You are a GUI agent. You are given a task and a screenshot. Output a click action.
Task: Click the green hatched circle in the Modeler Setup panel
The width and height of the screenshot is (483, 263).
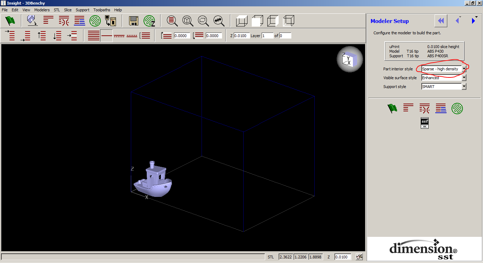[457, 109]
